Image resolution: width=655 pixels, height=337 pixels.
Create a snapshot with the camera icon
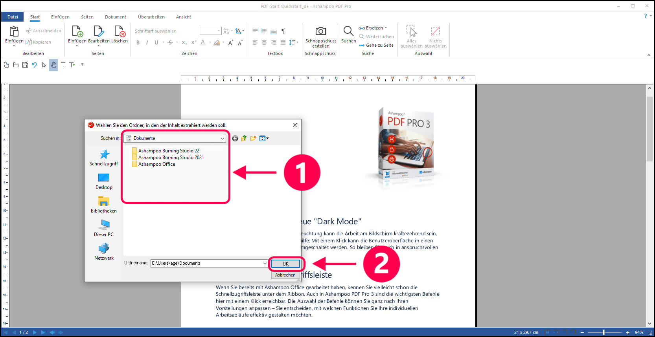321,31
